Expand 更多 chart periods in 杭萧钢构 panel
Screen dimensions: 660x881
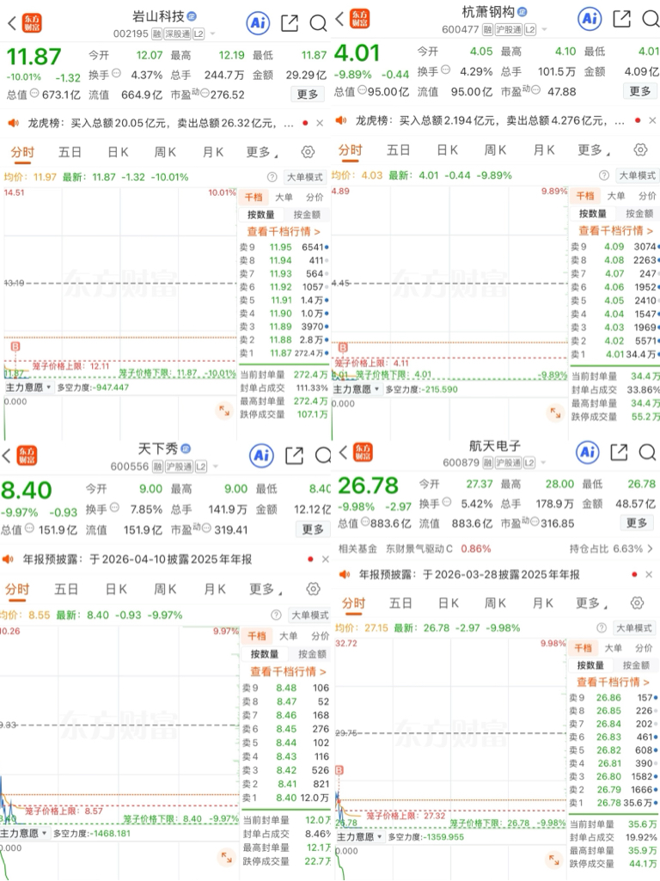pos(594,150)
